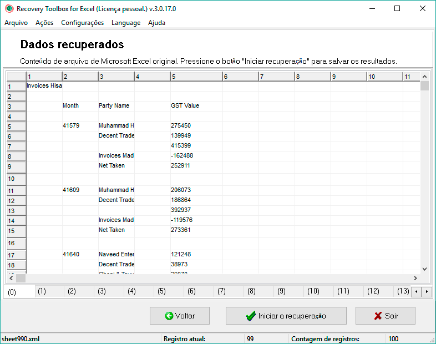
Task: Click the green arrow icon on Voltar
Action: 169,316
